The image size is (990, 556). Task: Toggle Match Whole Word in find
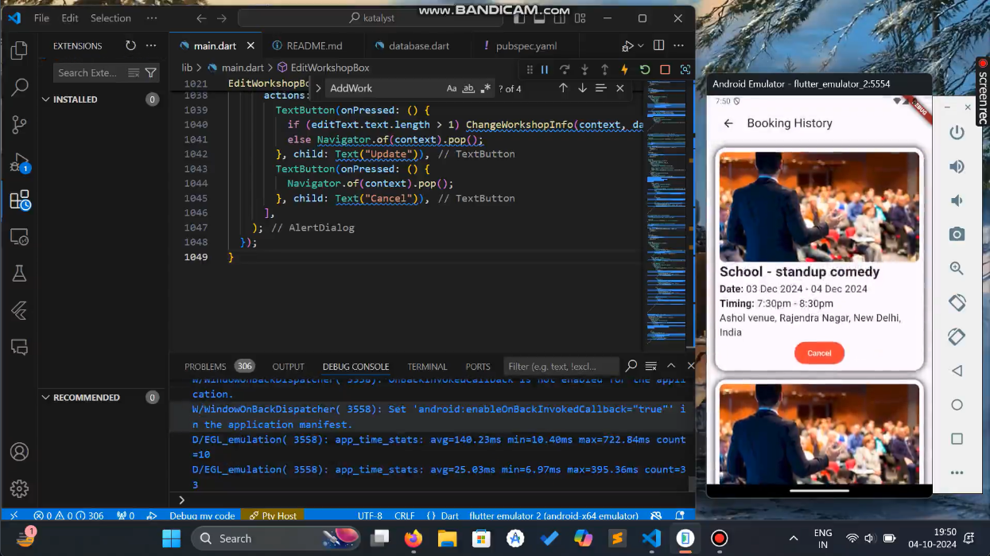pos(468,88)
